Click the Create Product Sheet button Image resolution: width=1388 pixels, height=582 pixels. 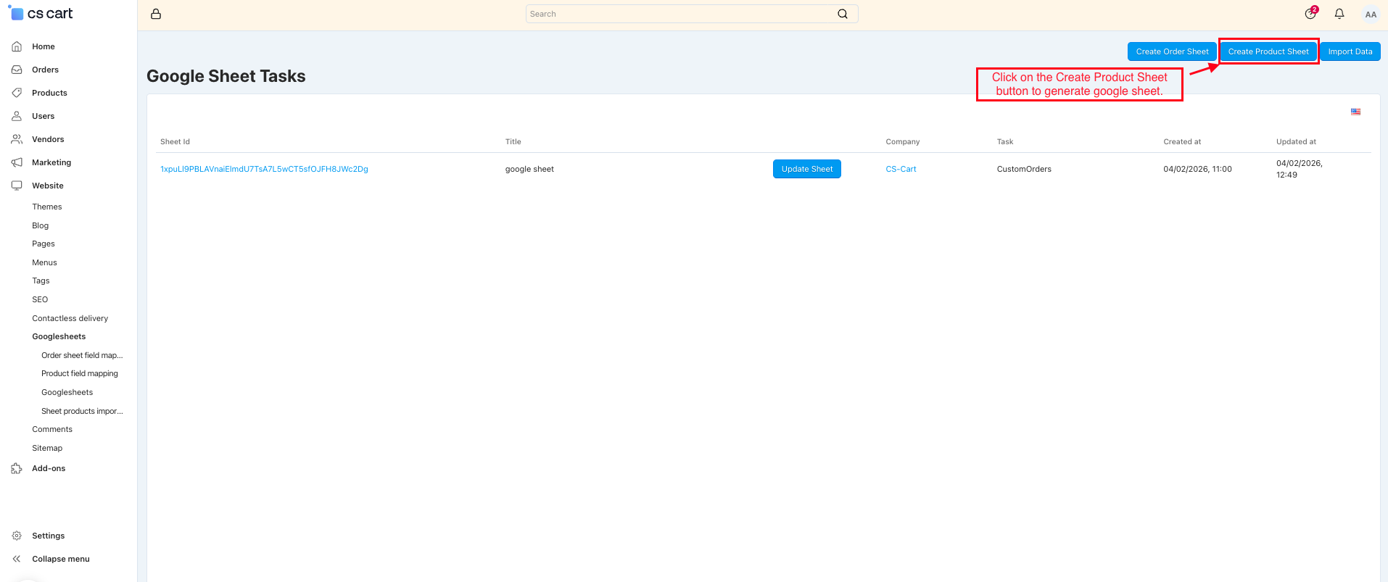pyautogui.click(x=1268, y=51)
